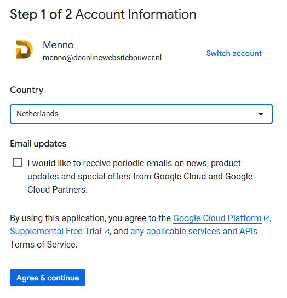Enable the periodic emails checkbox
Screen dimensions: 287x298
coord(18,162)
